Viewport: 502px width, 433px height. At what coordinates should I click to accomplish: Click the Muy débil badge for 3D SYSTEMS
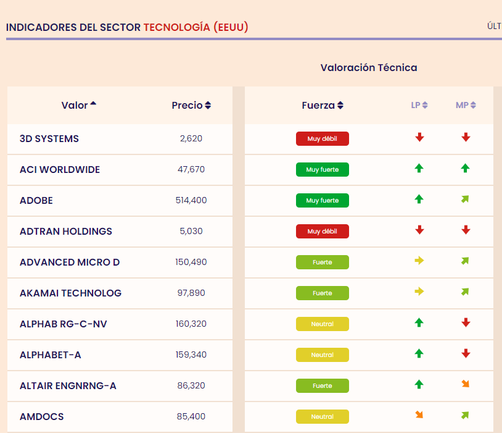pos(323,138)
